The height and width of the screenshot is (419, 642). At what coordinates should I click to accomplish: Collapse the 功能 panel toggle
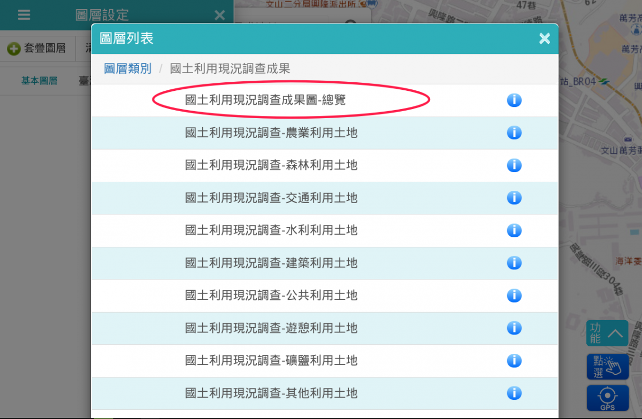pos(607,334)
